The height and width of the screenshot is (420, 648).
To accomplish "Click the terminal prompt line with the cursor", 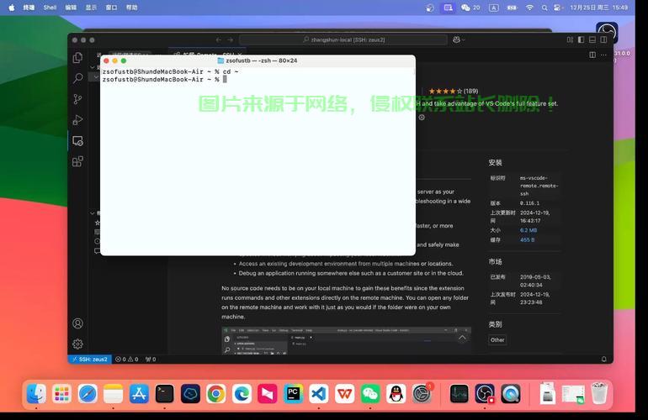I will click(164, 80).
